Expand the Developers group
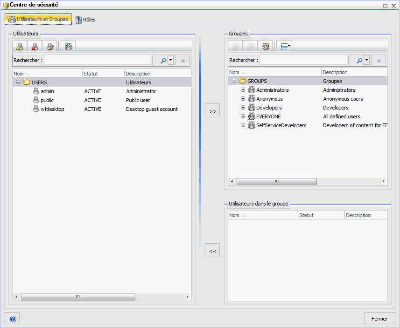This screenshot has width=400, height=328. [243, 108]
